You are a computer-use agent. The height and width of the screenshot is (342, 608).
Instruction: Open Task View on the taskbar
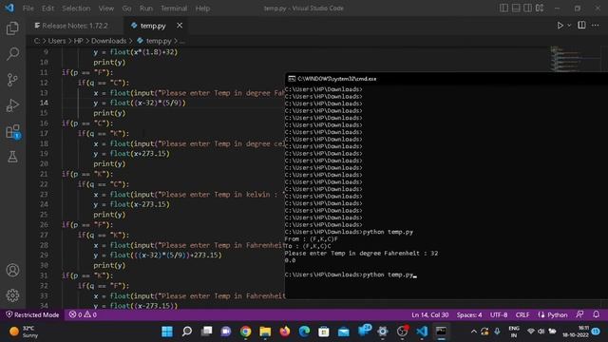pos(207,332)
